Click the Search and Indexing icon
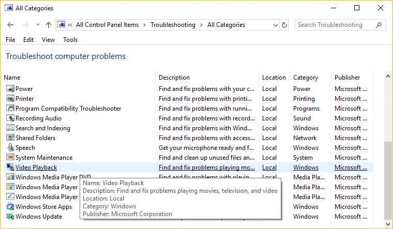 [x=10, y=128]
